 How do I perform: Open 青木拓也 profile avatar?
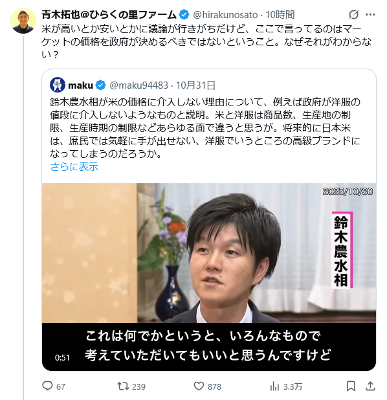23,21
